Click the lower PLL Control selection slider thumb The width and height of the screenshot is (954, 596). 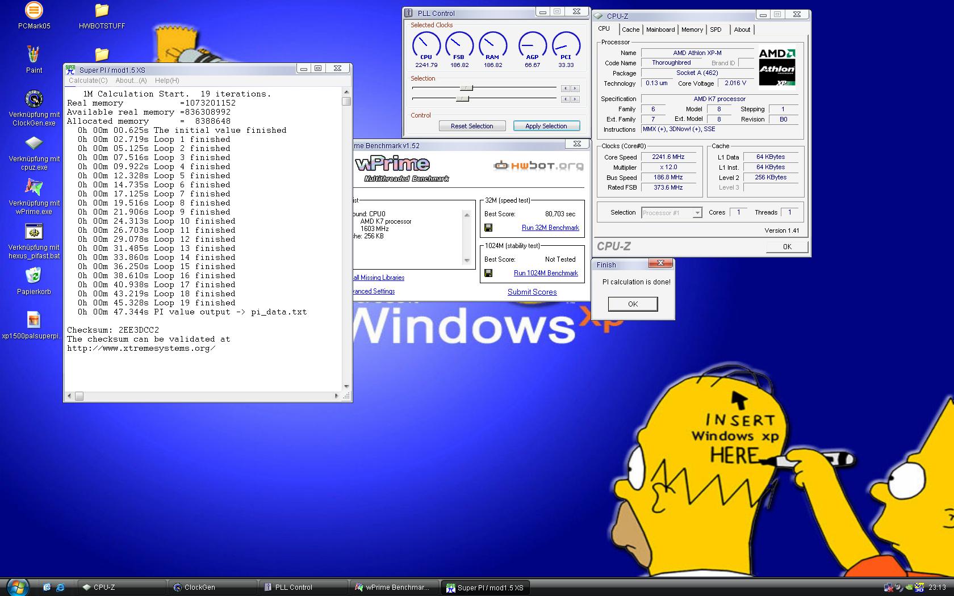click(x=463, y=99)
